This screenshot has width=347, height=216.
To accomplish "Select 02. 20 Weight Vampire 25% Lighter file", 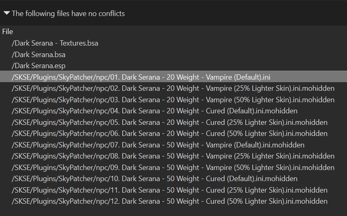I will click(173, 88).
